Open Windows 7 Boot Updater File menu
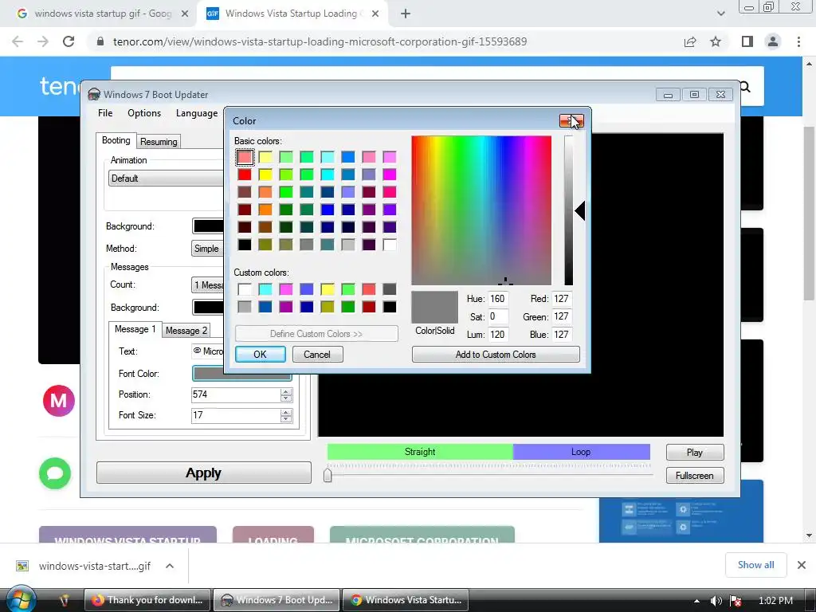The image size is (816, 612). pos(105,113)
